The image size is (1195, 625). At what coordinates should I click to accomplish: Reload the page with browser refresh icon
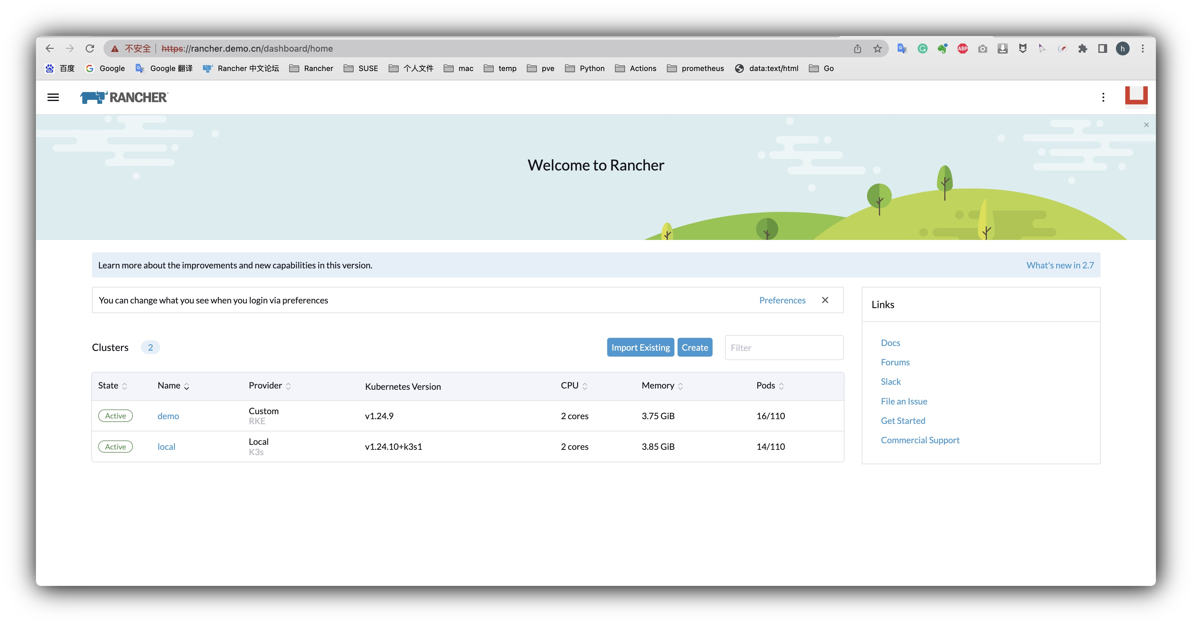90,49
